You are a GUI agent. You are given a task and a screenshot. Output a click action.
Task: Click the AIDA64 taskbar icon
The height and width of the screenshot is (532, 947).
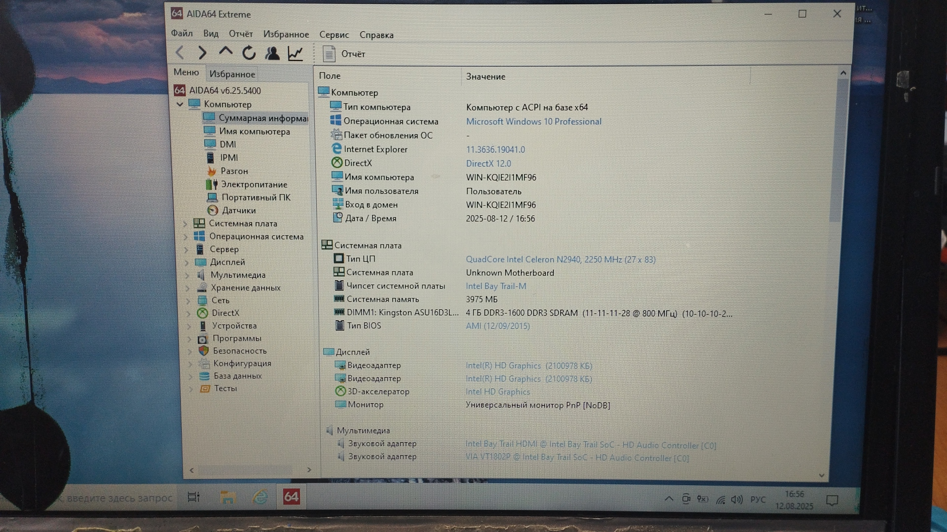(x=291, y=497)
